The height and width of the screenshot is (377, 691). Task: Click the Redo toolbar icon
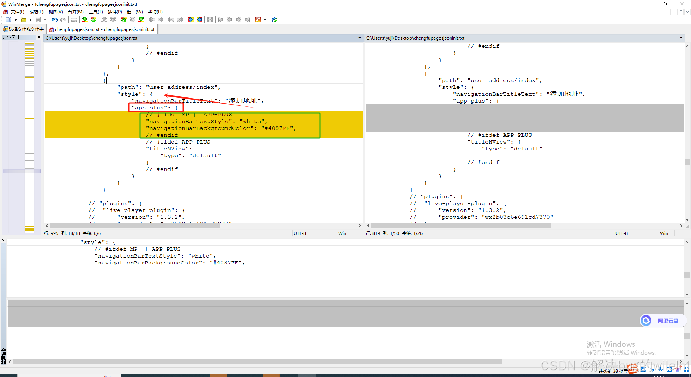click(63, 20)
